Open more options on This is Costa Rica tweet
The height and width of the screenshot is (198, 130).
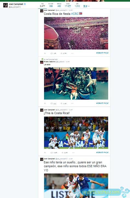[x=73, y=153]
